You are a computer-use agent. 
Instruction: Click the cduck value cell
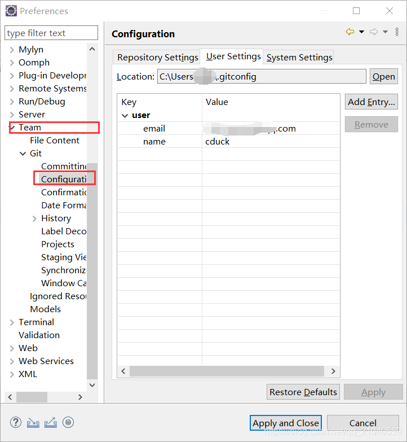click(217, 142)
